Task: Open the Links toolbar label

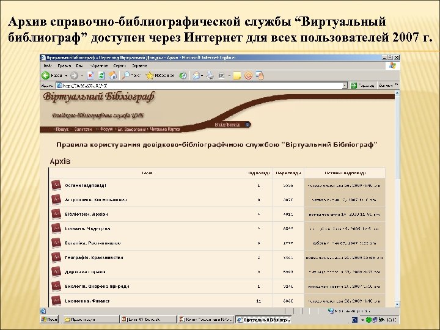Action: pos(385,86)
